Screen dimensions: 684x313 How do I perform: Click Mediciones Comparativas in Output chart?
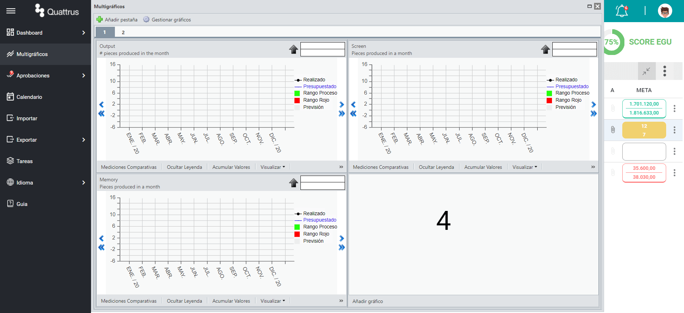coord(129,167)
